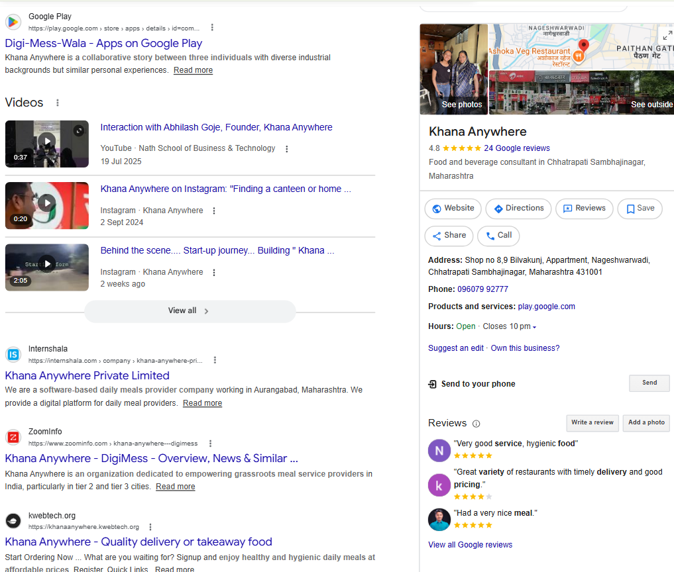Click Suggest an edit

(456, 348)
